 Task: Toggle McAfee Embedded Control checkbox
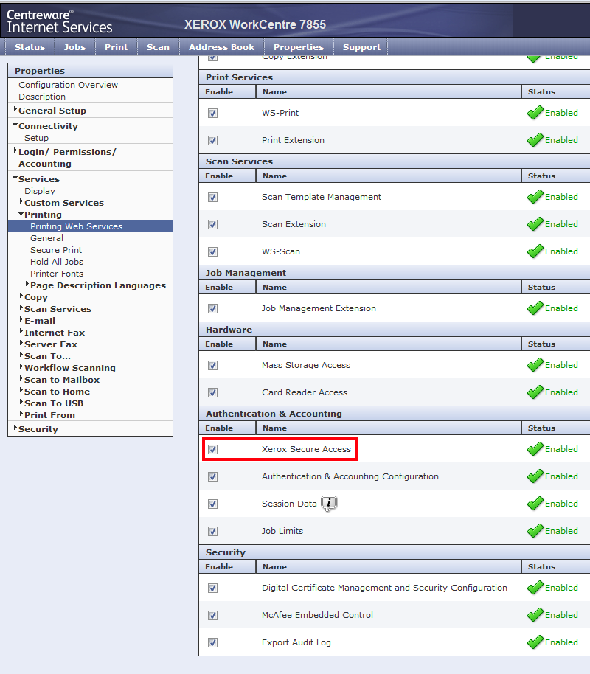point(212,615)
